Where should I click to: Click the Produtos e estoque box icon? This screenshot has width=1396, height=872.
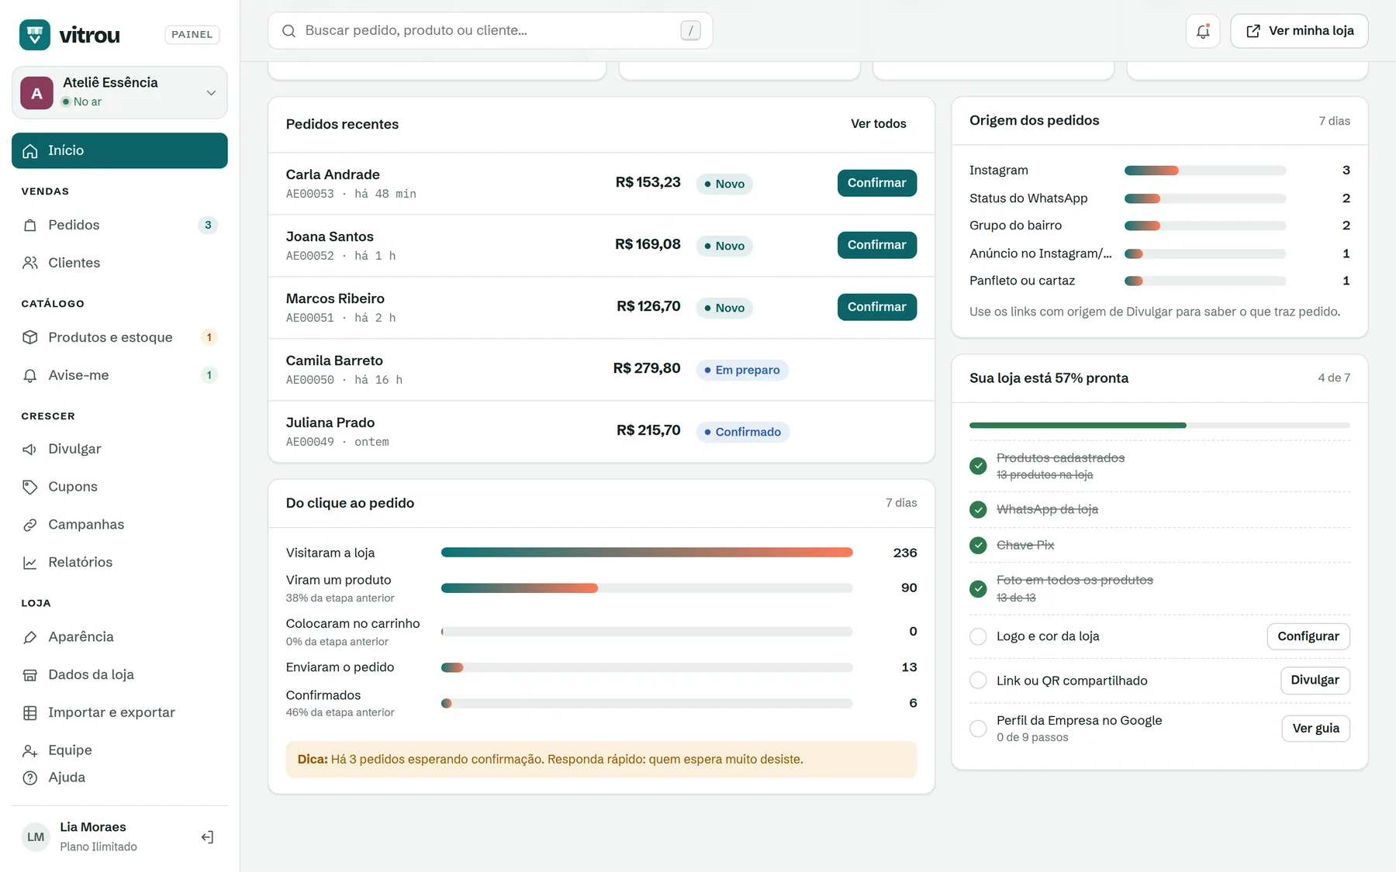pyautogui.click(x=30, y=337)
